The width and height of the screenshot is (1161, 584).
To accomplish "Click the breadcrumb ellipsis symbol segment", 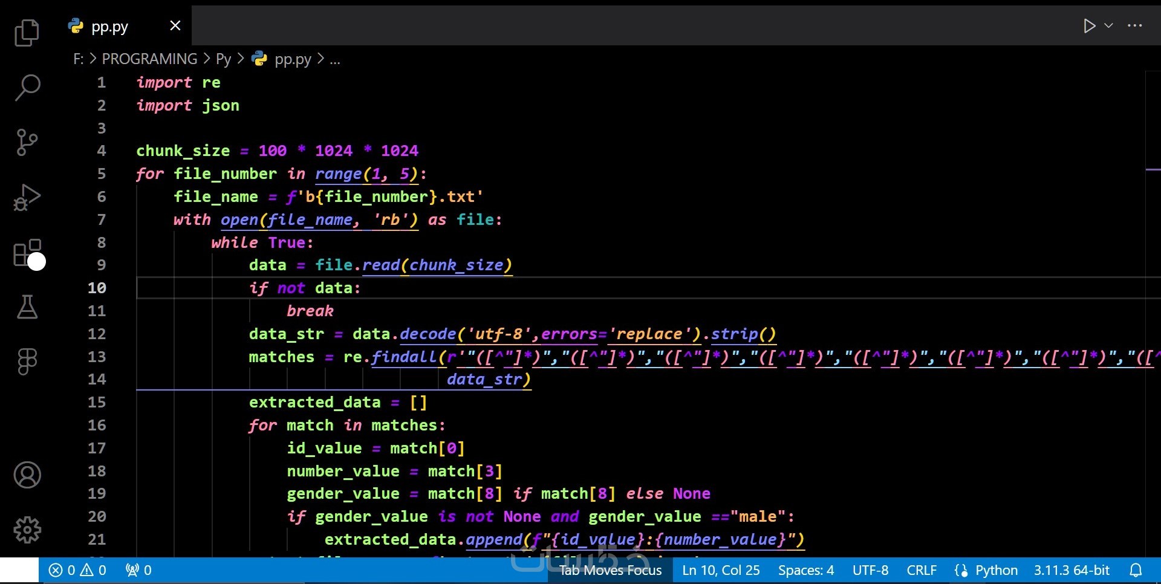I will click(x=335, y=59).
